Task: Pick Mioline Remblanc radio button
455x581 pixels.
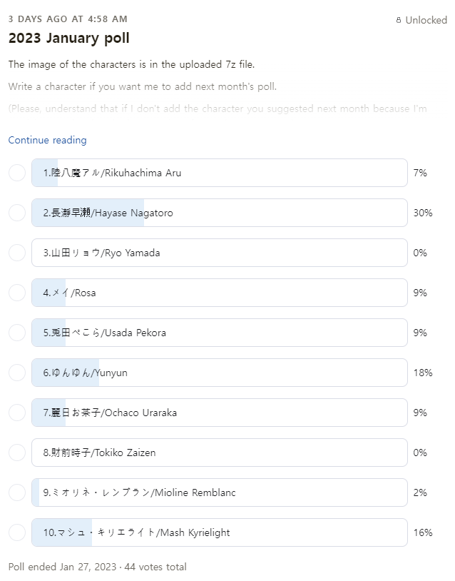Action: coord(17,492)
